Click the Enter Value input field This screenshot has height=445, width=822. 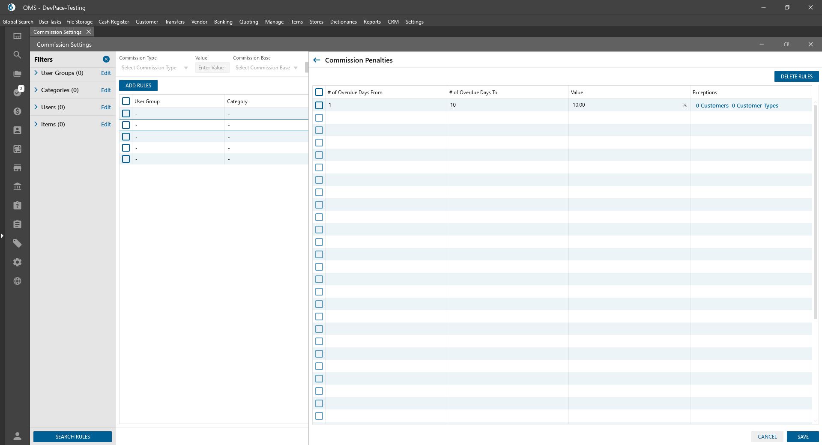coord(212,68)
